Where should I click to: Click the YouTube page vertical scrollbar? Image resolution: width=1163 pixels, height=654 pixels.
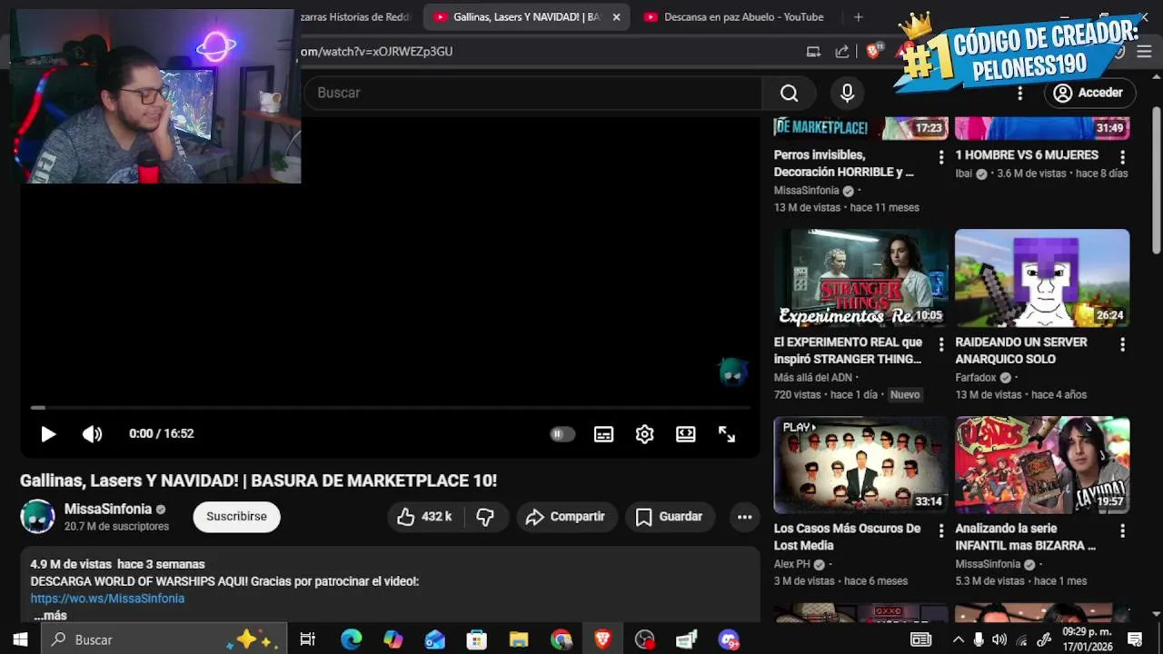(1156, 182)
